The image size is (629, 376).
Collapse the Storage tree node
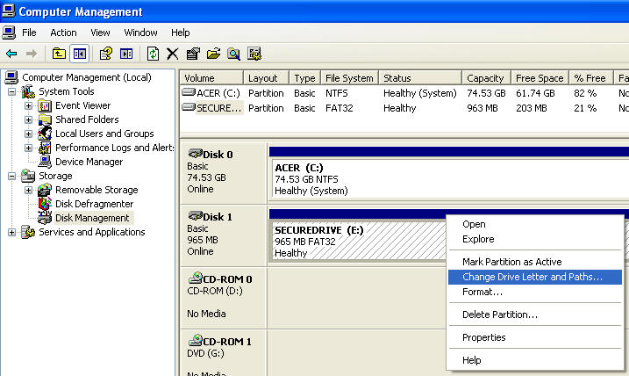click(12, 176)
